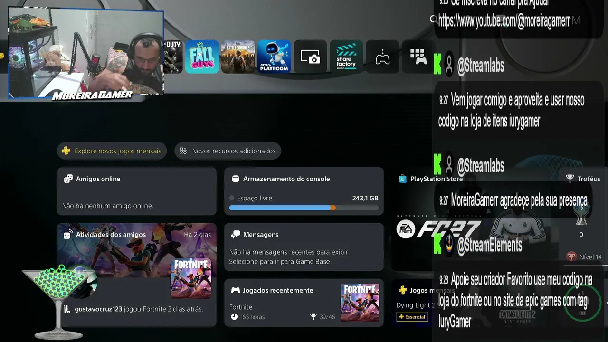Start Astro's Playroom from the game row
This screenshot has width=608, height=342.
pos(274,57)
